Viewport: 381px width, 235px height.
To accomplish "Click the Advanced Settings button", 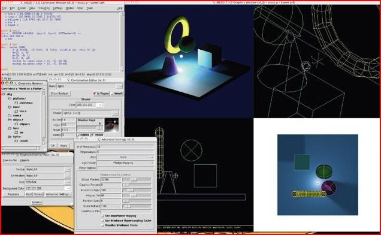I will [x=58, y=194].
